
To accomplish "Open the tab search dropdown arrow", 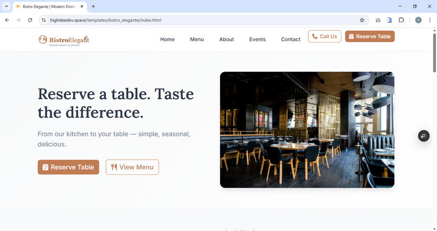I will coord(6,6).
